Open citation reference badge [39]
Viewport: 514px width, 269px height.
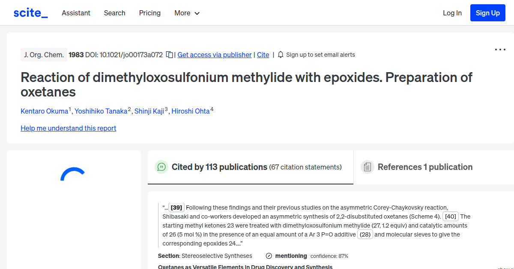coord(176,207)
